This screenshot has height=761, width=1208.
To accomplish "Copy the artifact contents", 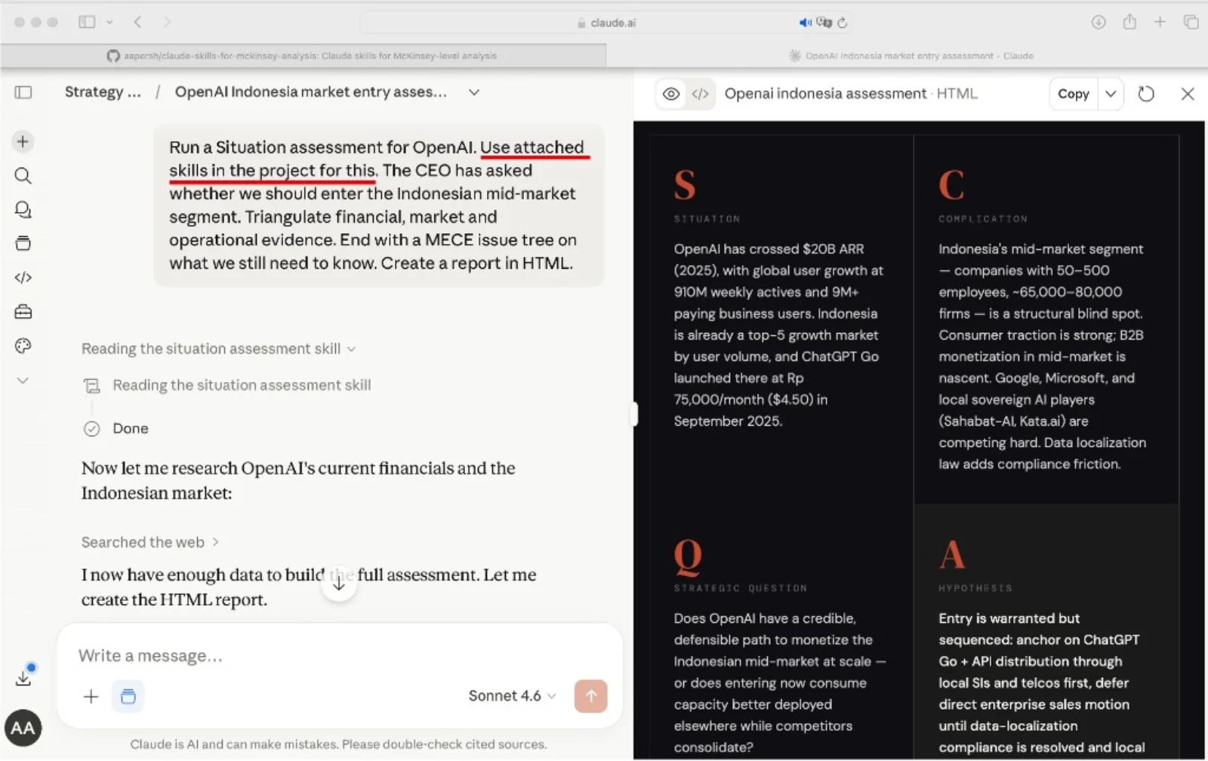I will pos(1073,94).
